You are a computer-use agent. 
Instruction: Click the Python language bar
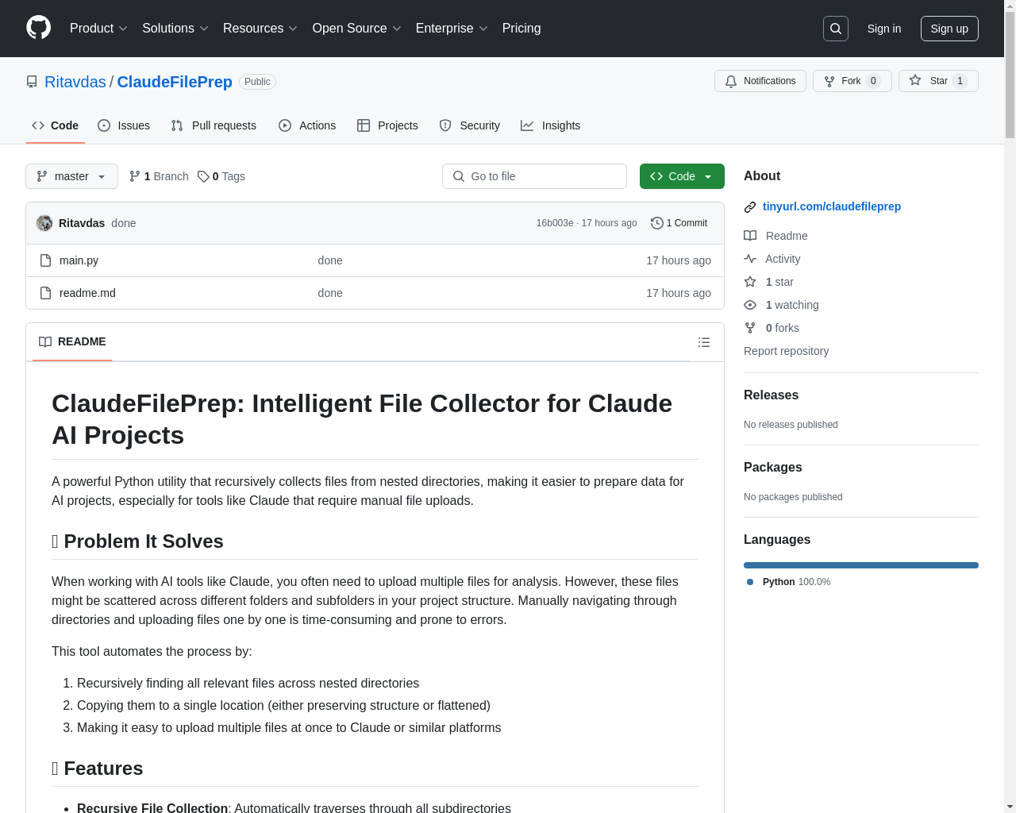[x=861, y=565]
